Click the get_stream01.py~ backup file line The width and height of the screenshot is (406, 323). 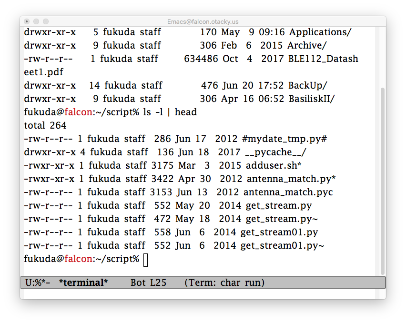tap(174, 246)
